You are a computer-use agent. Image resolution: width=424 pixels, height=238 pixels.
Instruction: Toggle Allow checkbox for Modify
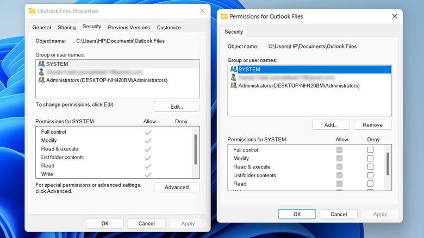pos(339,158)
